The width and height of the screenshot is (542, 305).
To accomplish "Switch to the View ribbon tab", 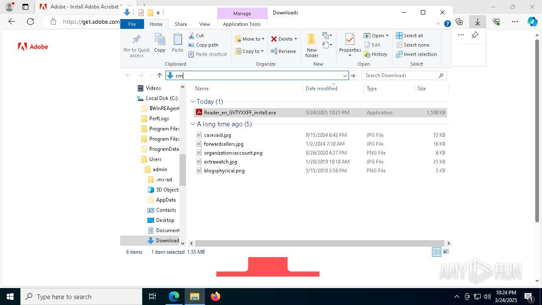I will pos(205,24).
